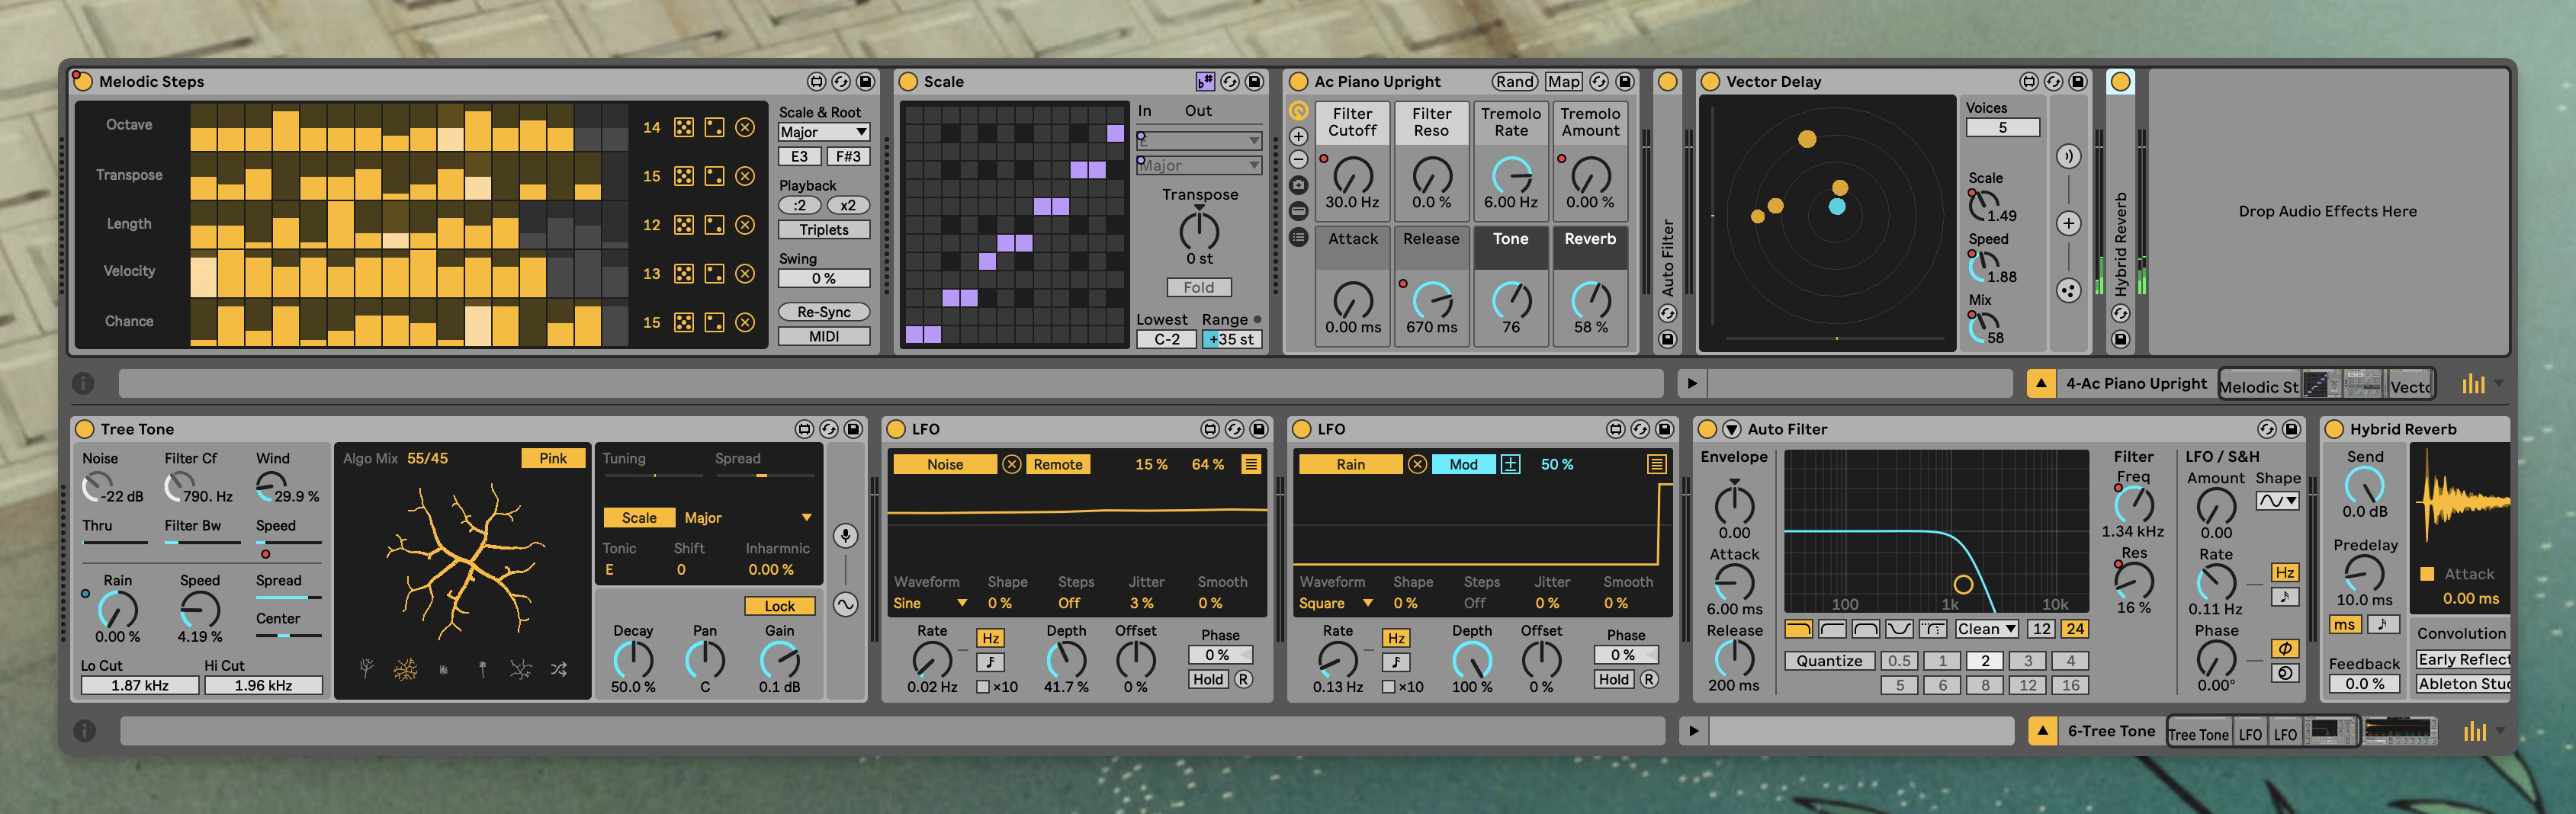This screenshot has height=814, width=2576.
Task: Toggle the Scale device activator
Action: coord(908,81)
